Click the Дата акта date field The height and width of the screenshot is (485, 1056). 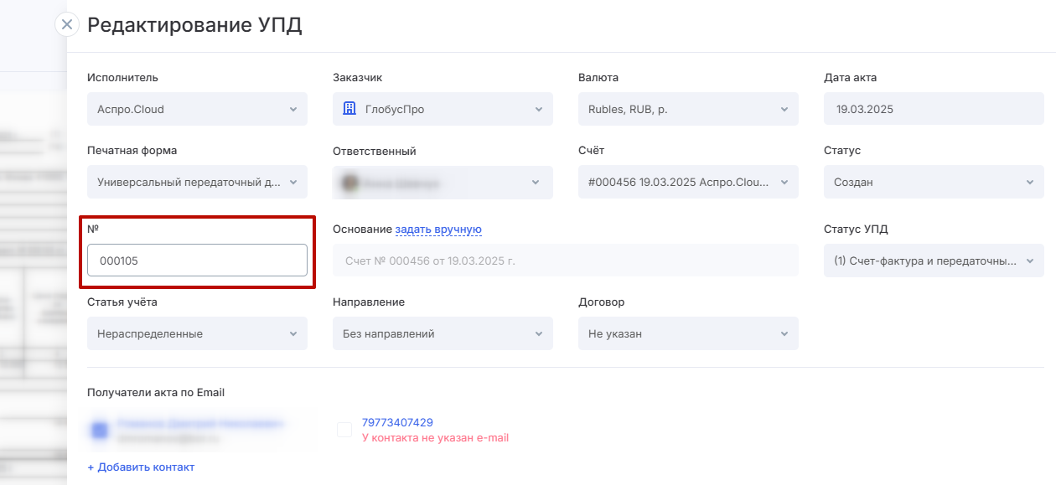pyautogui.click(x=934, y=109)
